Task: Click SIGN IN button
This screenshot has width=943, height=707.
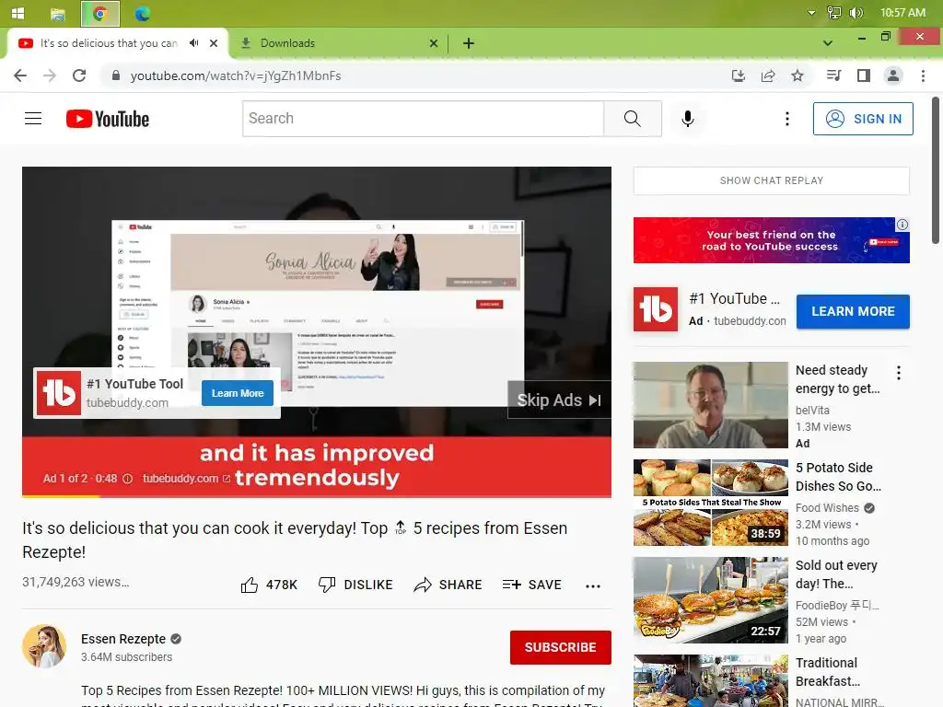Action: pos(863,119)
